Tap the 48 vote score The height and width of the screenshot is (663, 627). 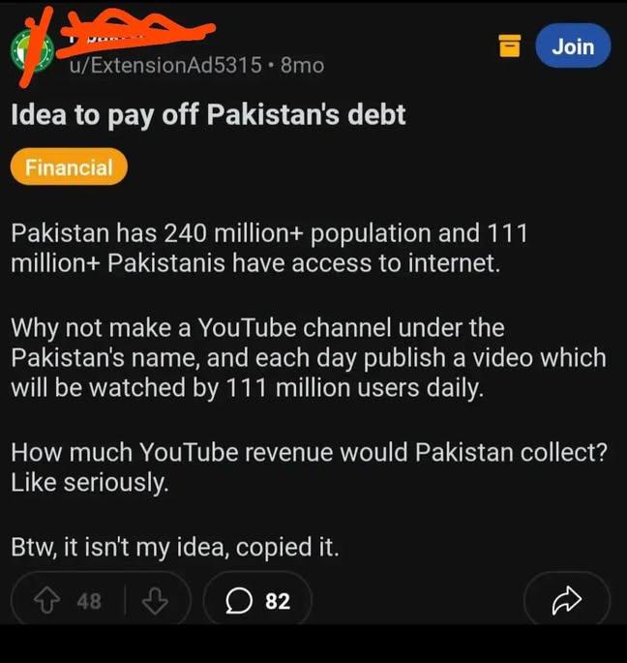(89, 601)
